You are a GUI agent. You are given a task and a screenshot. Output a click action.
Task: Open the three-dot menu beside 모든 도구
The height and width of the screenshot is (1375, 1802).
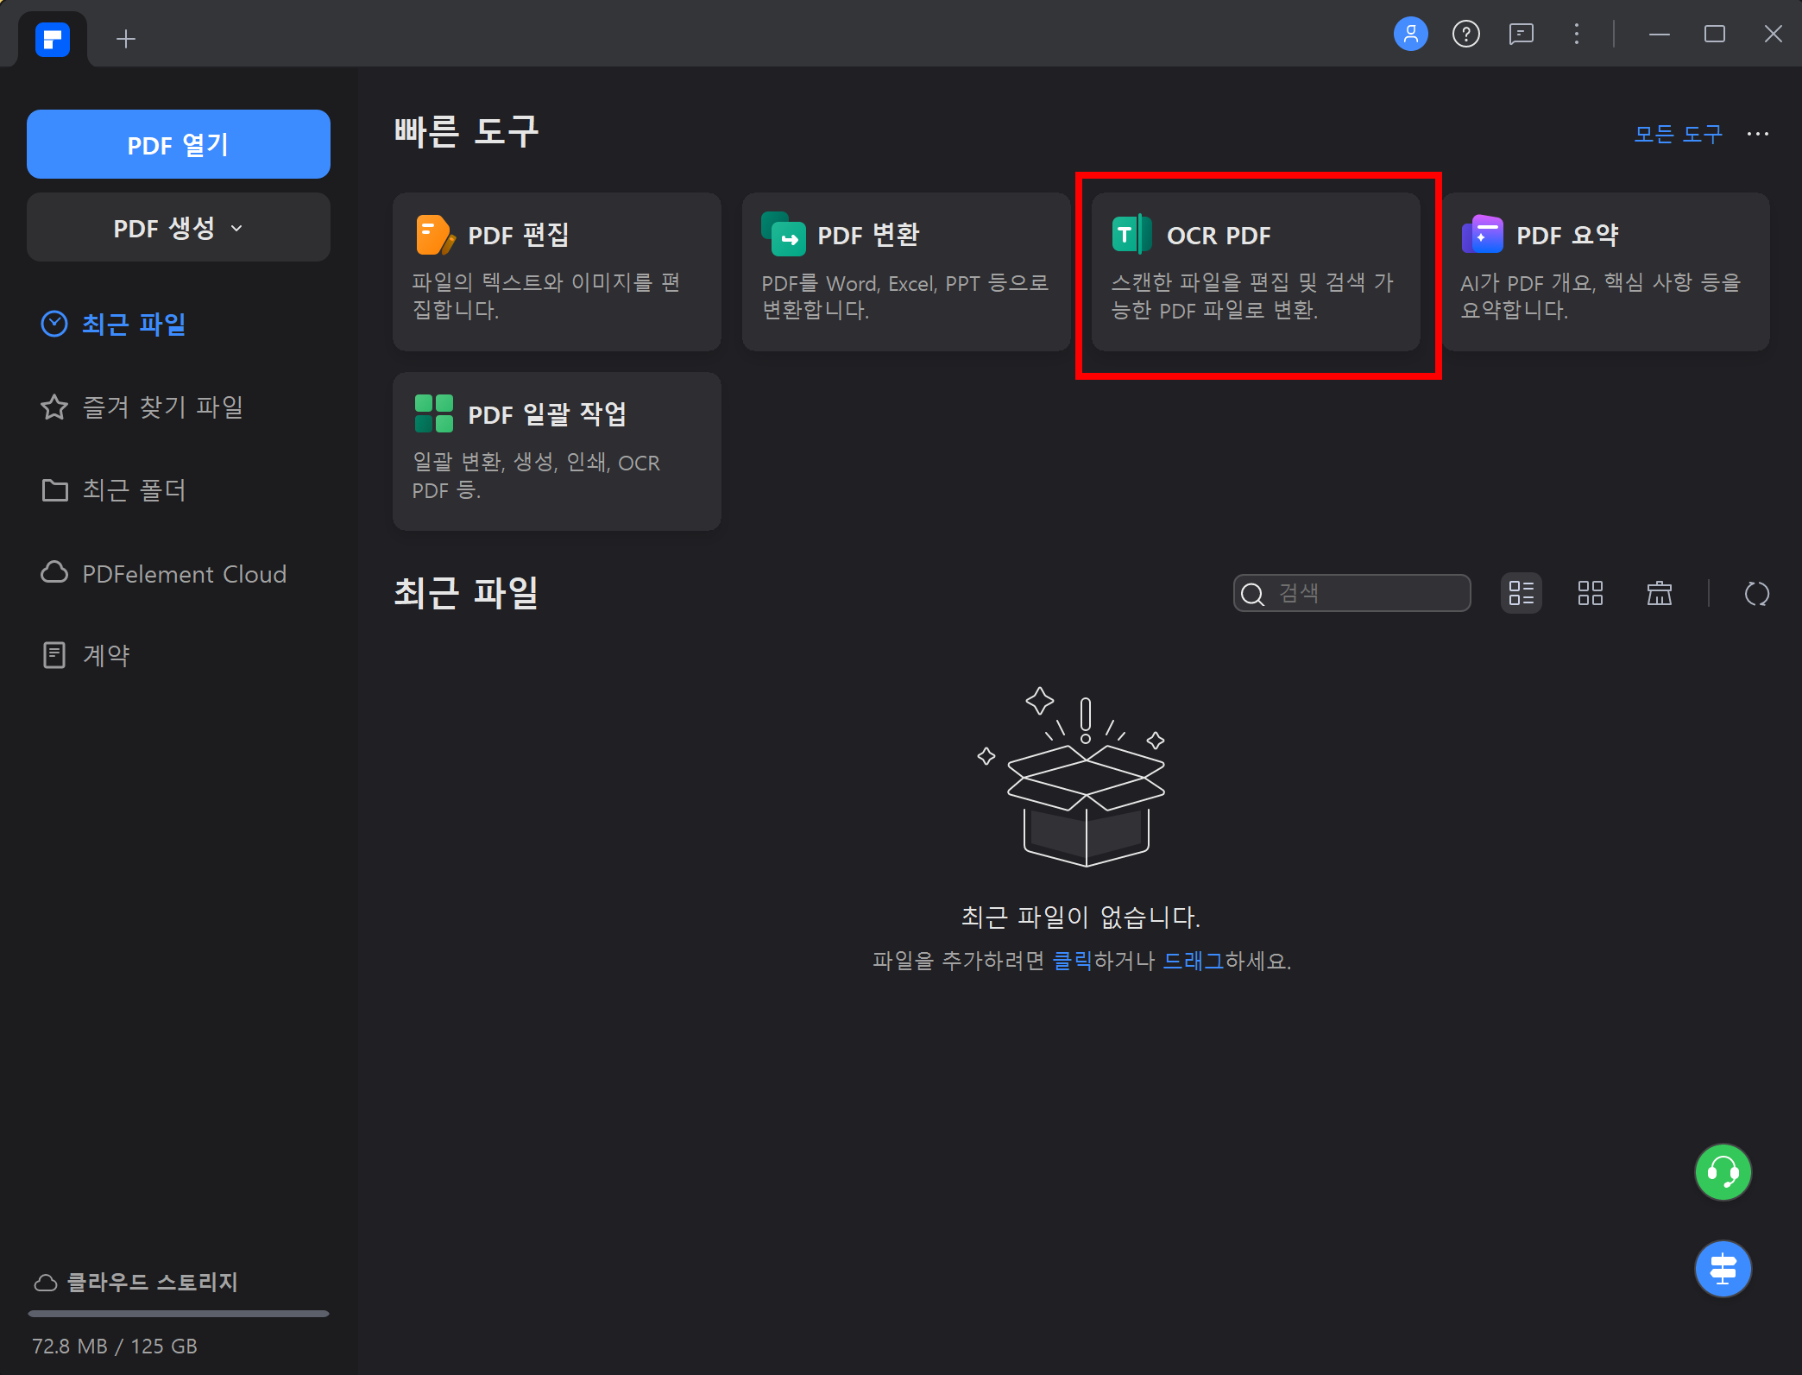(1757, 134)
